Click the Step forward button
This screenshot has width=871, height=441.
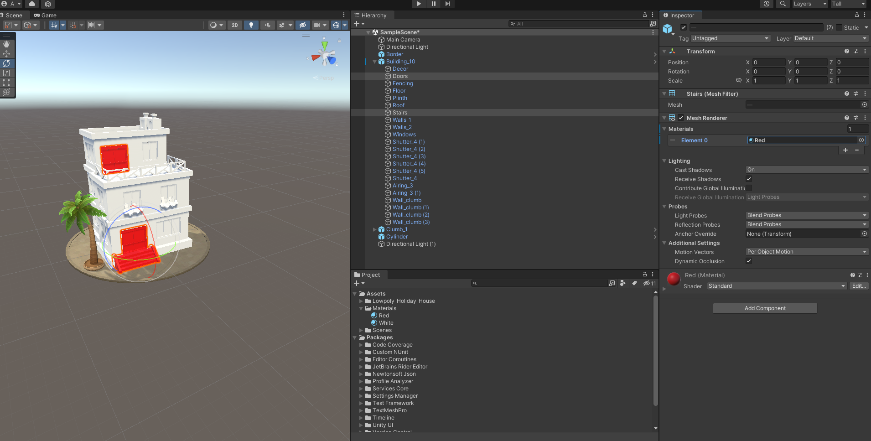point(448,4)
